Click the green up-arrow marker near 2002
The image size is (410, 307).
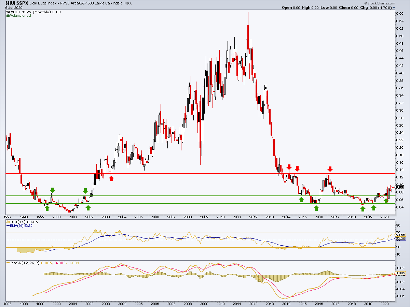click(88, 207)
